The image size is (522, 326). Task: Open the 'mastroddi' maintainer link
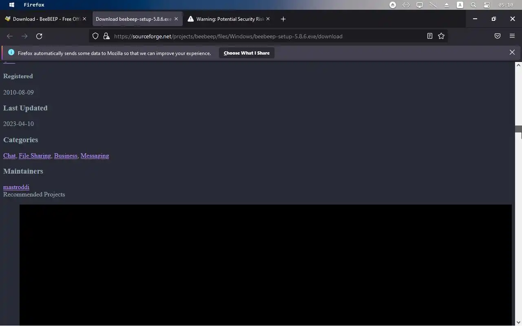pyautogui.click(x=16, y=187)
